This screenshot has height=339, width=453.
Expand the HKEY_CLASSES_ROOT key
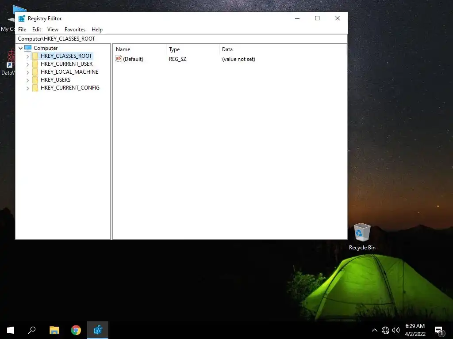28,56
